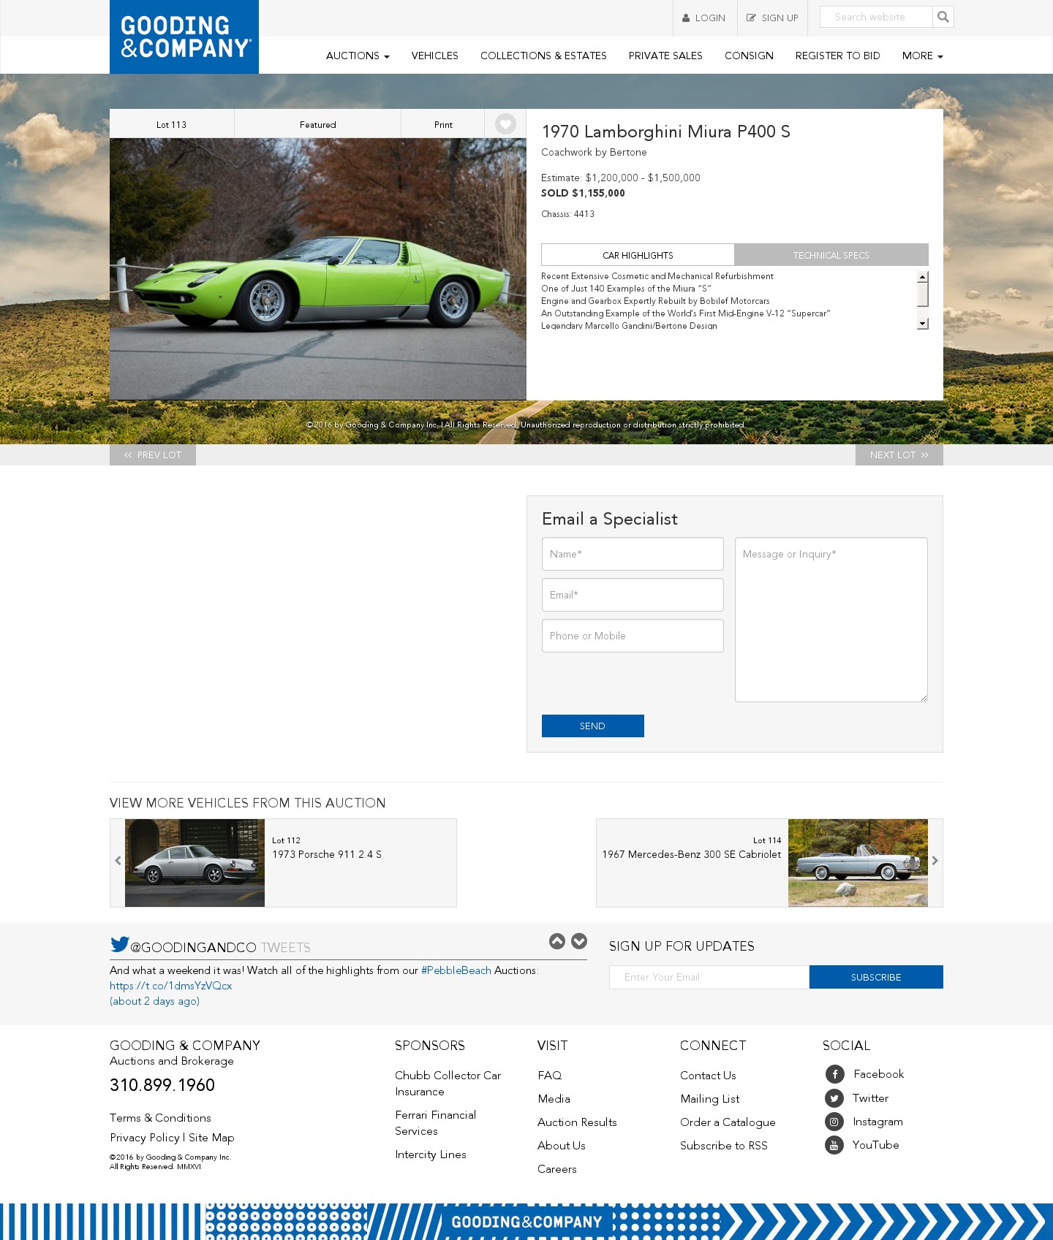
Task: Open the Facebook social icon
Action: click(x=835, y=1074)
